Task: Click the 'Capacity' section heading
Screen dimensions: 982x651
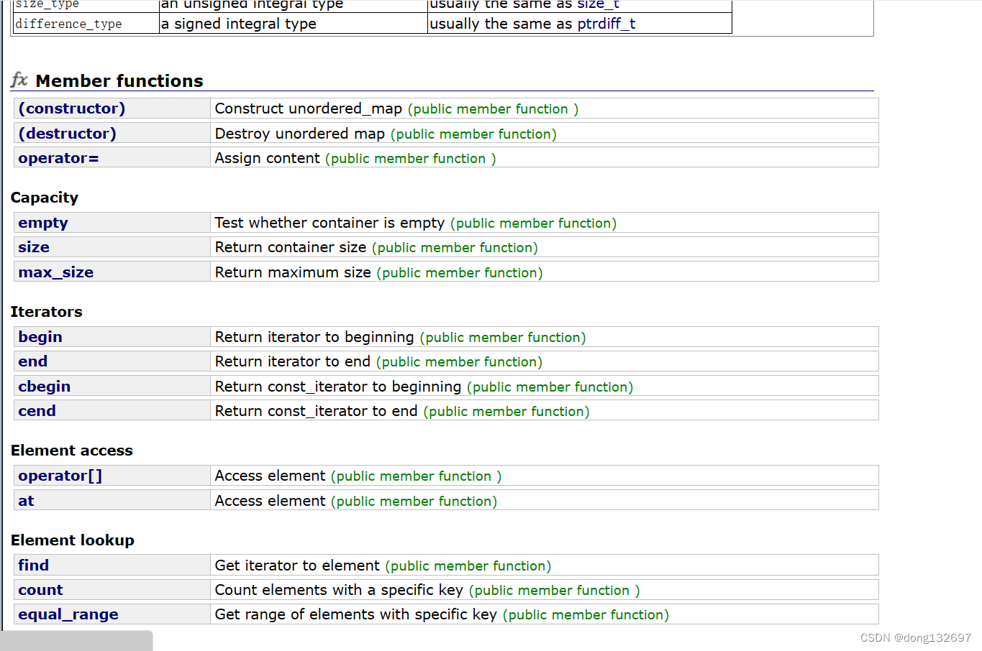Action: click(x=45, y=198)
